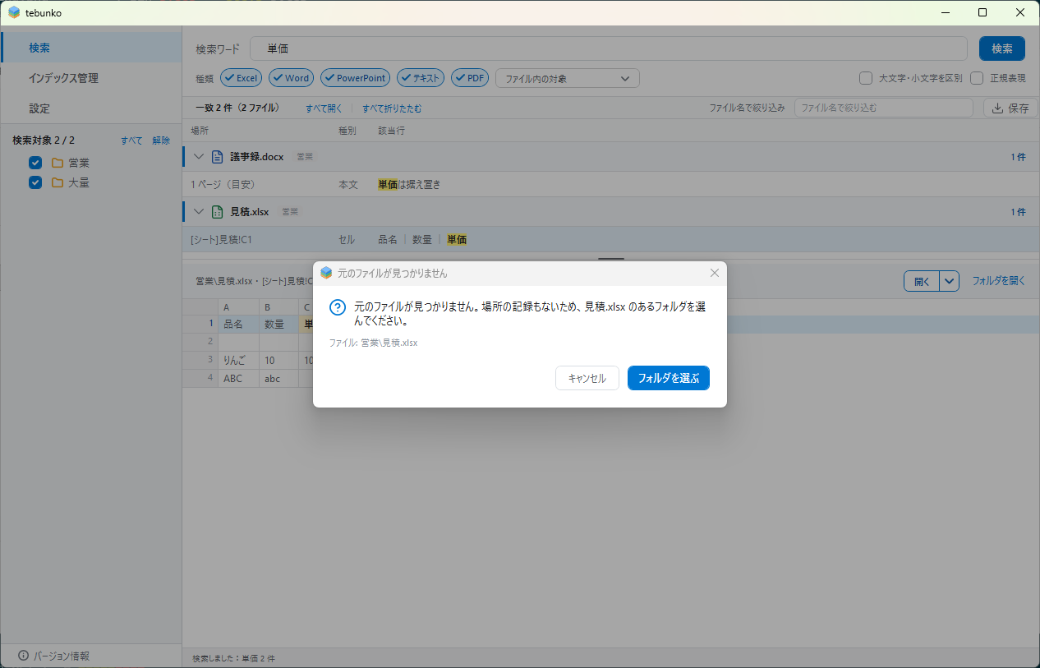Click フォルダを選ぶ in the dialog
The height and width of the screenshot is (668, 1040).
[668, 378]
